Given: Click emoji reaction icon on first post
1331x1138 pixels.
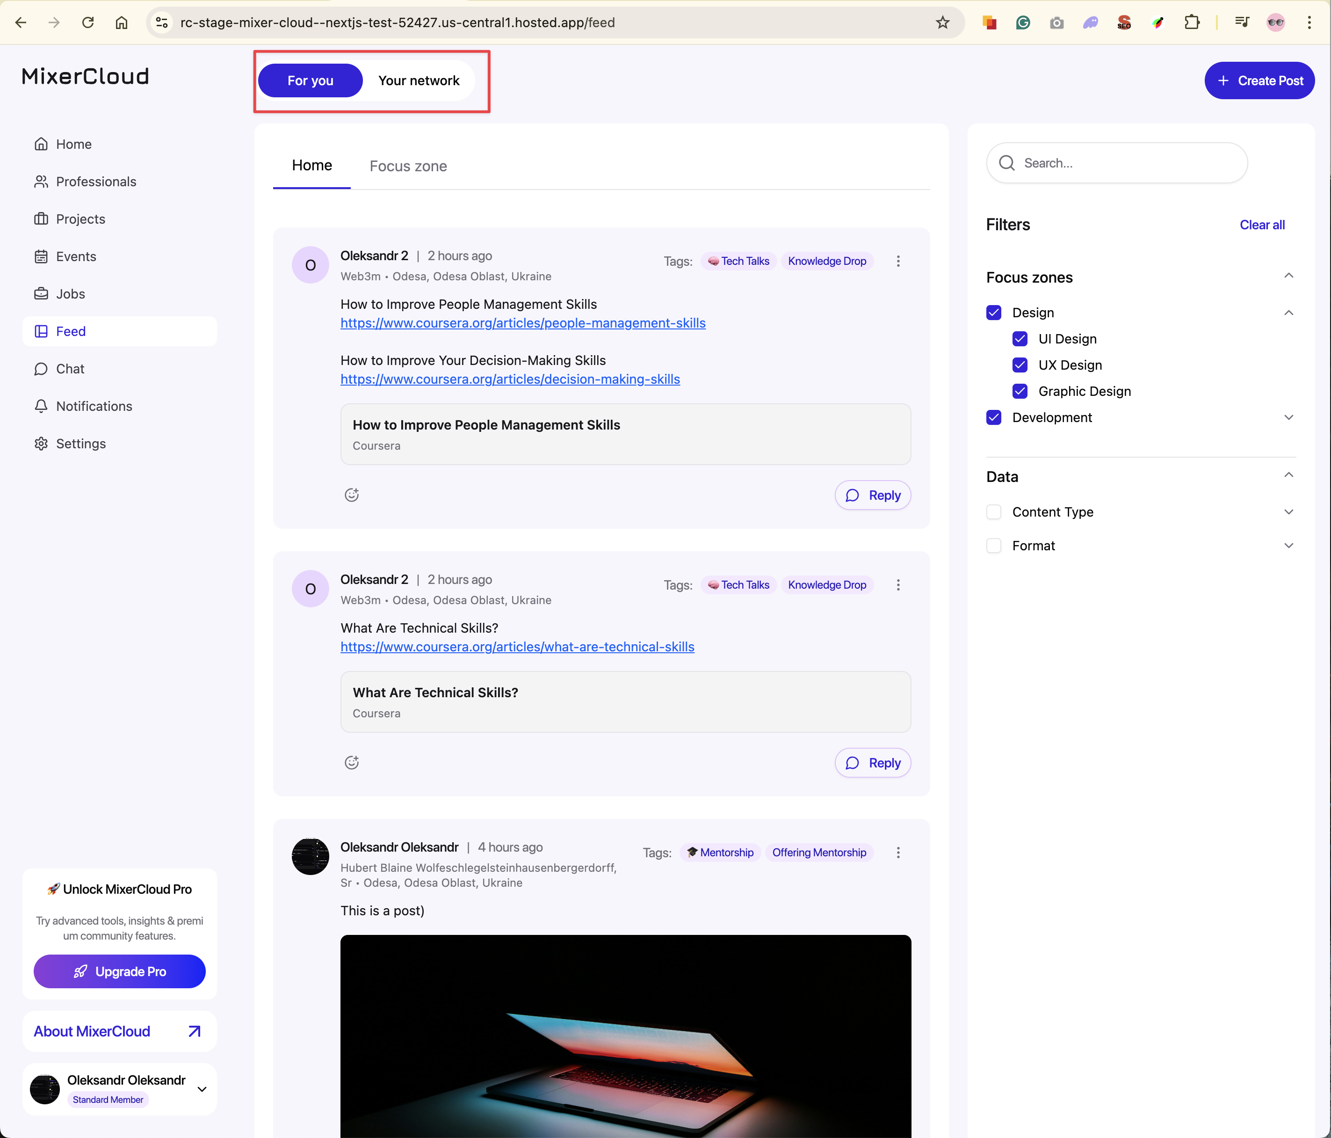Looking at the screenshot, I should click(351, 495).
